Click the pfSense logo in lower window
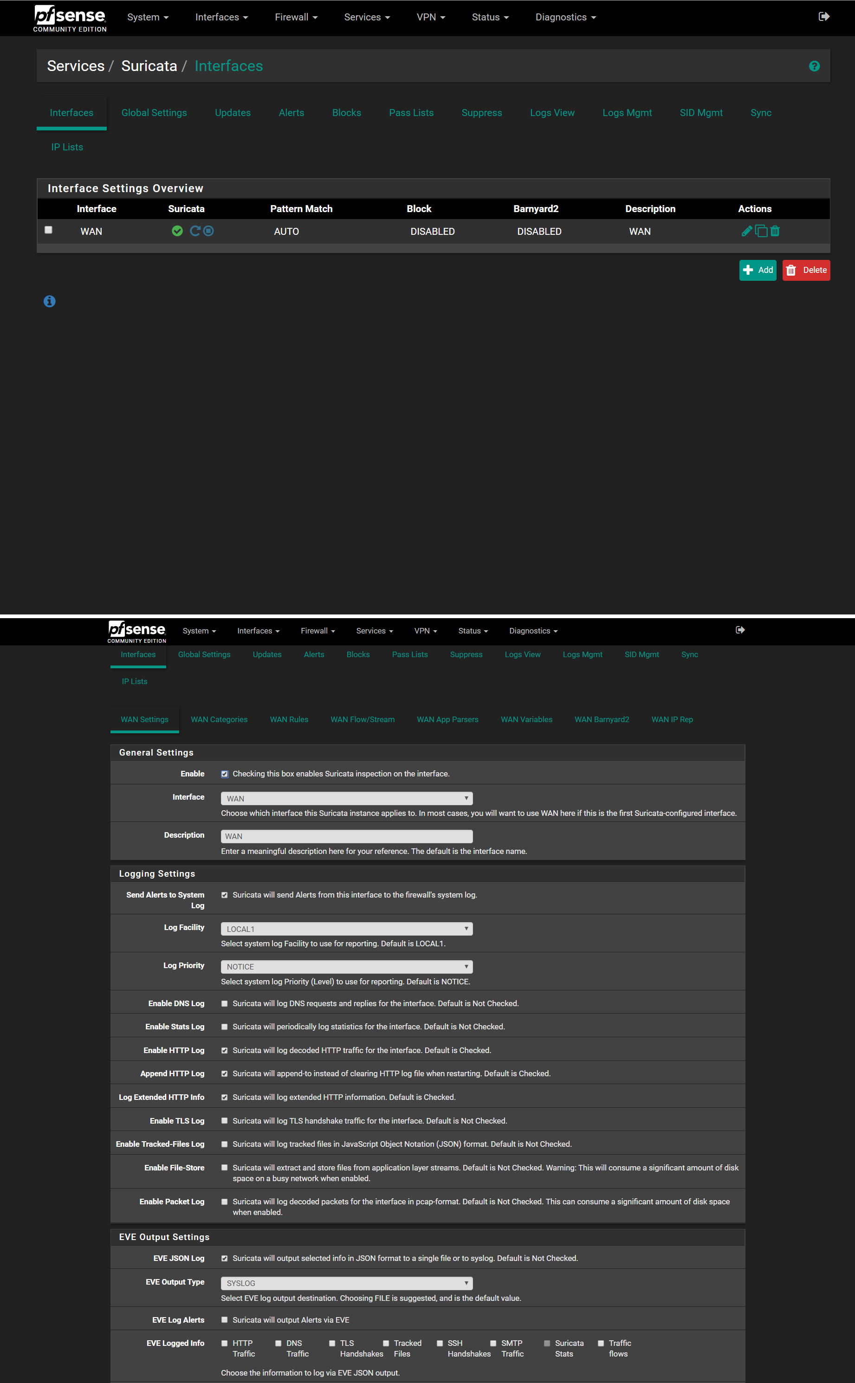This screenshot has width=855, height=1383. pos(137,632)
